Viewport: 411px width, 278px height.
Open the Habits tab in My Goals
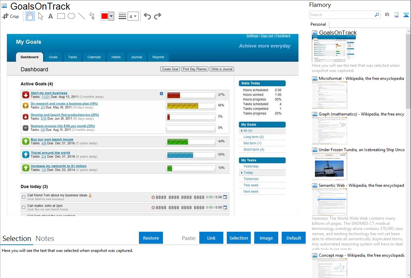pyautogui.click(x=116, y=57)
